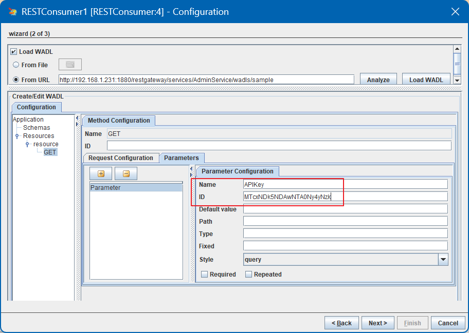Click into the Default value field
This screenshot has width=469, height=333.
click(345, 209)
